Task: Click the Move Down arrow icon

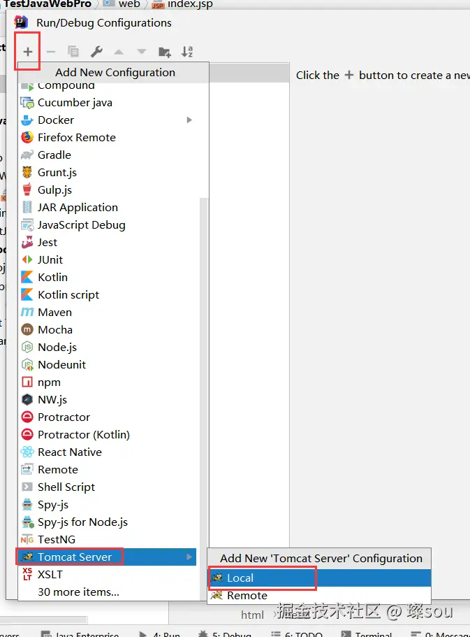Action: 141,52
